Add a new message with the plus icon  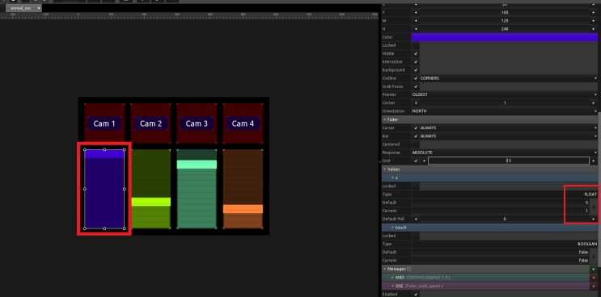[x=594, y=269]
